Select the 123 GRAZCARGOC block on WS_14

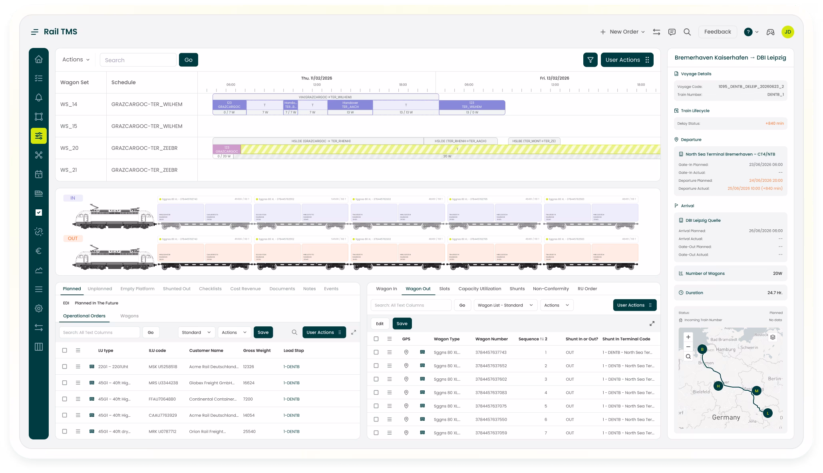tap(229, 105)
